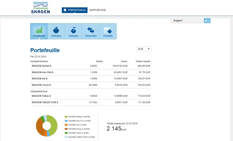Click the orange SKAGEN m2 A legend swatch
This screenshot has height=141, width=233.
pyautogui.click(x=66, y=125)
